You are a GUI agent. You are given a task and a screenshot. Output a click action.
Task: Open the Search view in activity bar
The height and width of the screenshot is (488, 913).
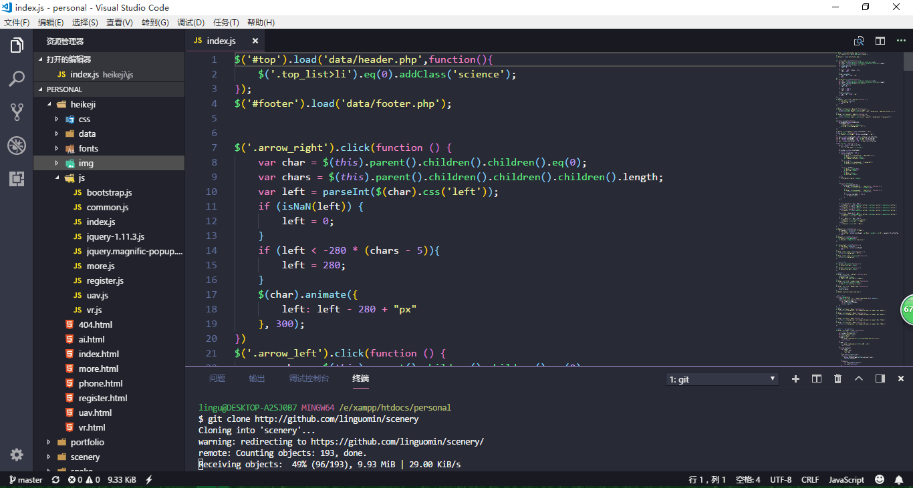point(17,79)
